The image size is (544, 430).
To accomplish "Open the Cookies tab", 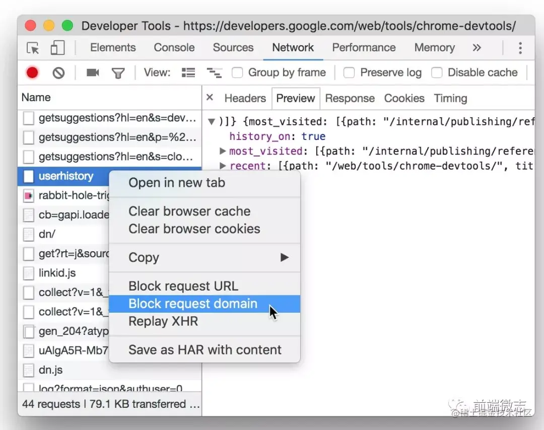I will [404, 99].
